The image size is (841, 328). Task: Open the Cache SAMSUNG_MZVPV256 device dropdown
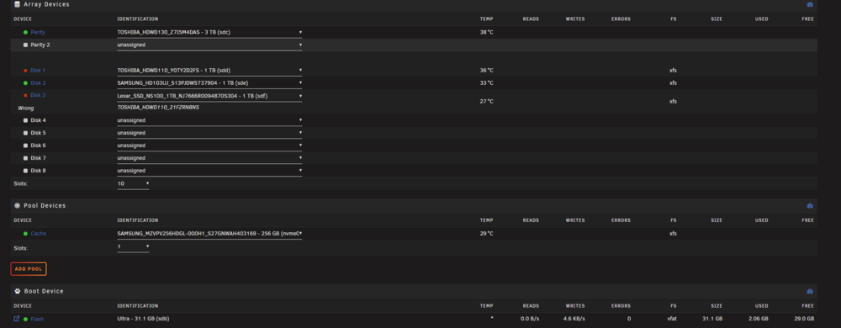click(x=209, y=234)
